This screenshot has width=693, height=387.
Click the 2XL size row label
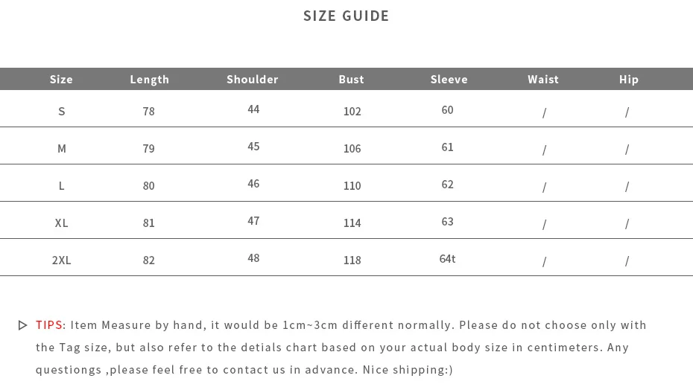(61, 260)
